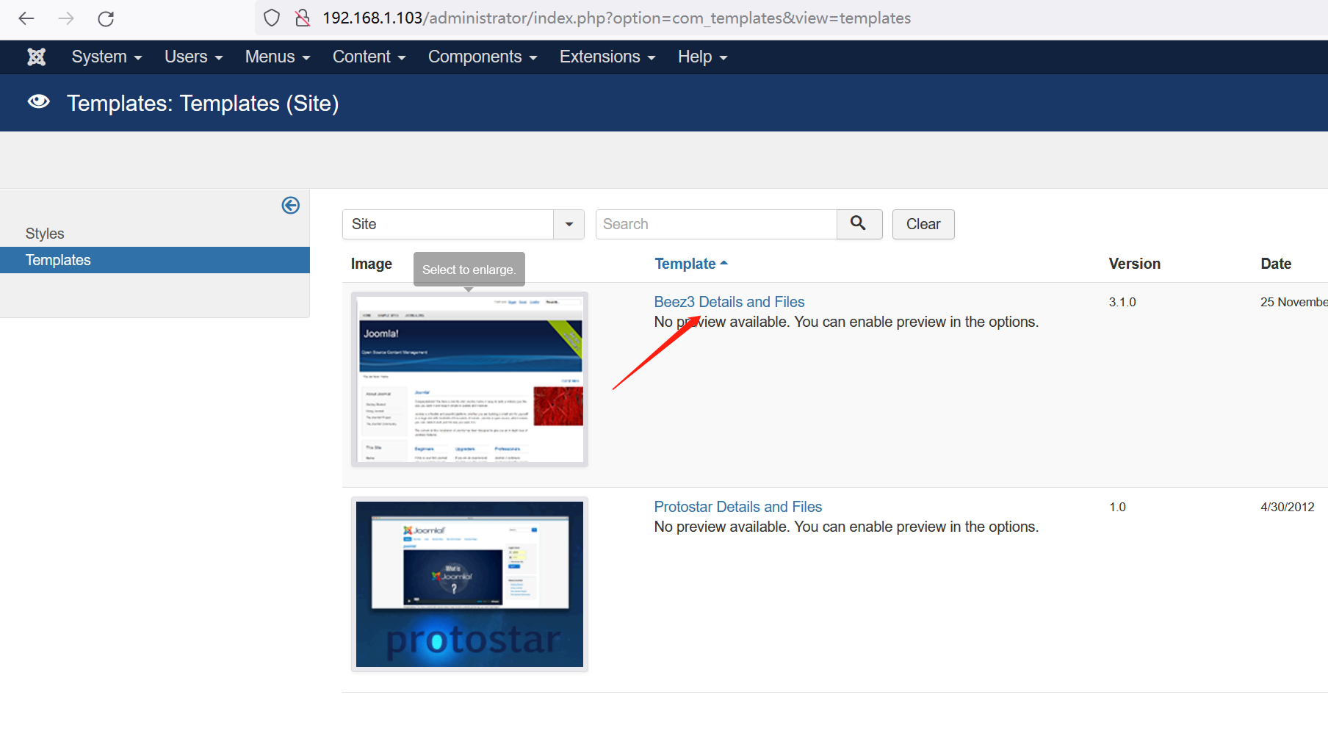Click the insecure connection padlock icon
This screenshot has width=1328, height=747.
click(x=302, y=18)
